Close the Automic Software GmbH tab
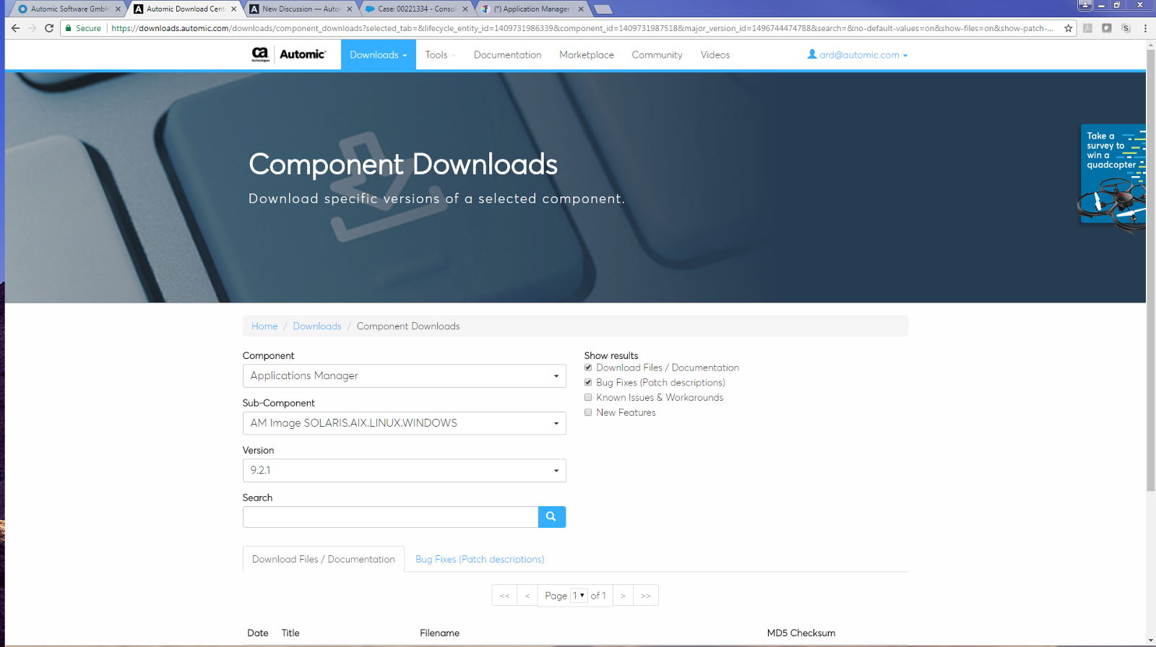 [118, 9]
